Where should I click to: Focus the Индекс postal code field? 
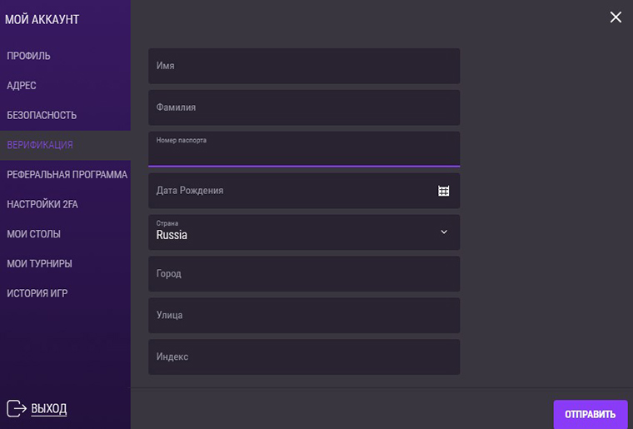304,357
